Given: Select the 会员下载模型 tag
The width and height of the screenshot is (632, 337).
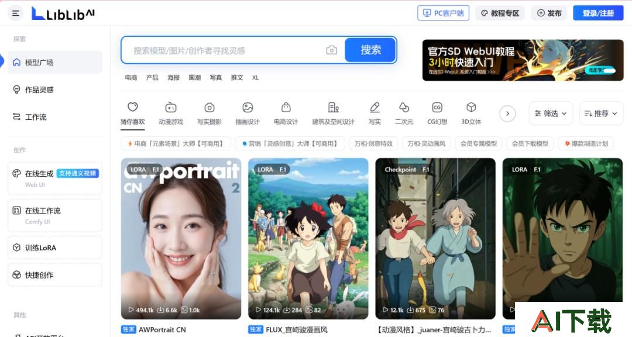Looking at the screenshot, I should pyautogui.click(x=530, y=143).
